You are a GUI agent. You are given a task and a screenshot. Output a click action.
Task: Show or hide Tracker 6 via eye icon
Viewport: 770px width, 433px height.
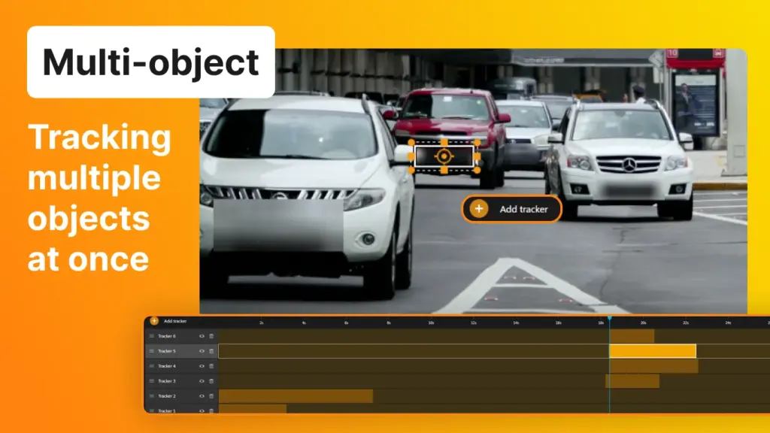pos(202,336)
